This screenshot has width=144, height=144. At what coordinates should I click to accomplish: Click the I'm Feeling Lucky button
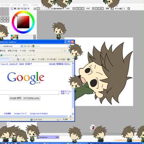32,98
